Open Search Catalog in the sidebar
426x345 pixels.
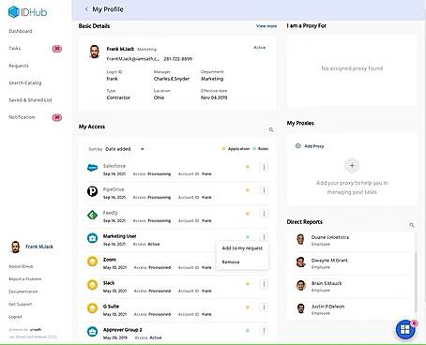click(x=25, y=82)
